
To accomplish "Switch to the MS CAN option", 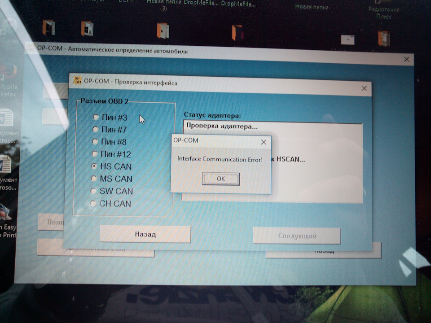I will click(94, 179).
